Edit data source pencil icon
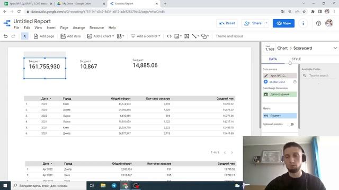This screenshot has height=190, width=339. [266, 75]
